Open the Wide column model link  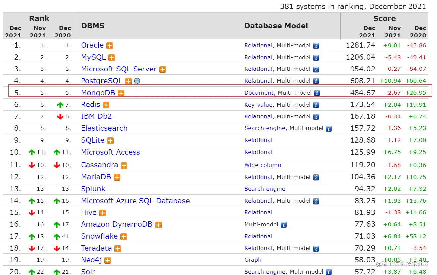[263, 165]
